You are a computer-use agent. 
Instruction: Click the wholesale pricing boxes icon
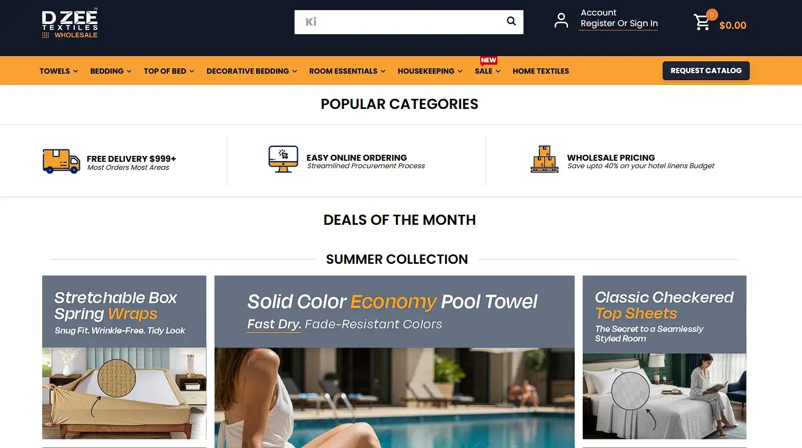click(544, 159)
